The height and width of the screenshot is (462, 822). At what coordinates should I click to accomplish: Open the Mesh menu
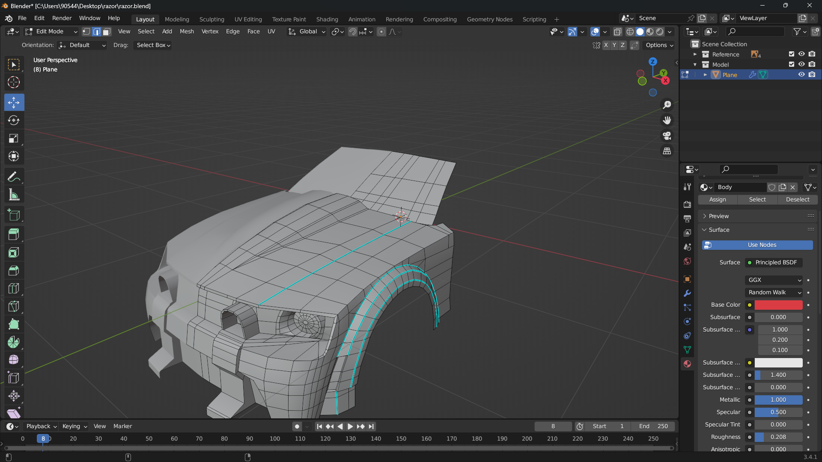point(187,32)
